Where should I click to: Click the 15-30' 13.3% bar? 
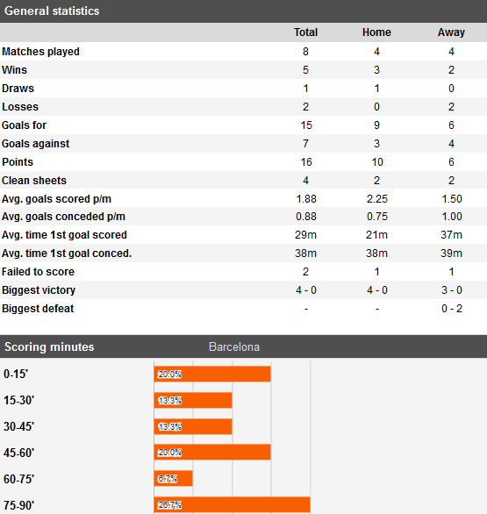193,400
